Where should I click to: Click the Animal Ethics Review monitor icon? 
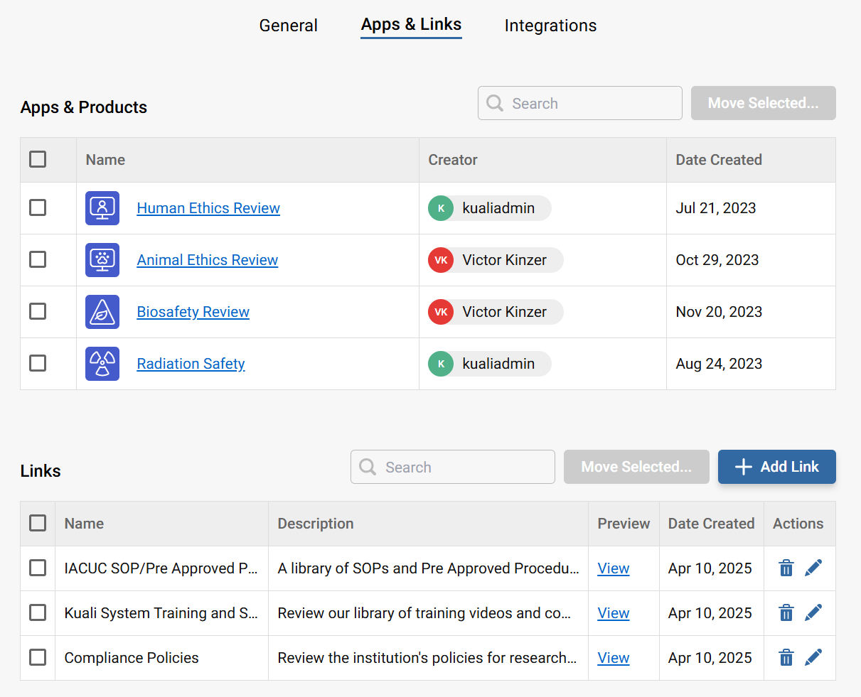pyautogui.click(x=102, y=259)
